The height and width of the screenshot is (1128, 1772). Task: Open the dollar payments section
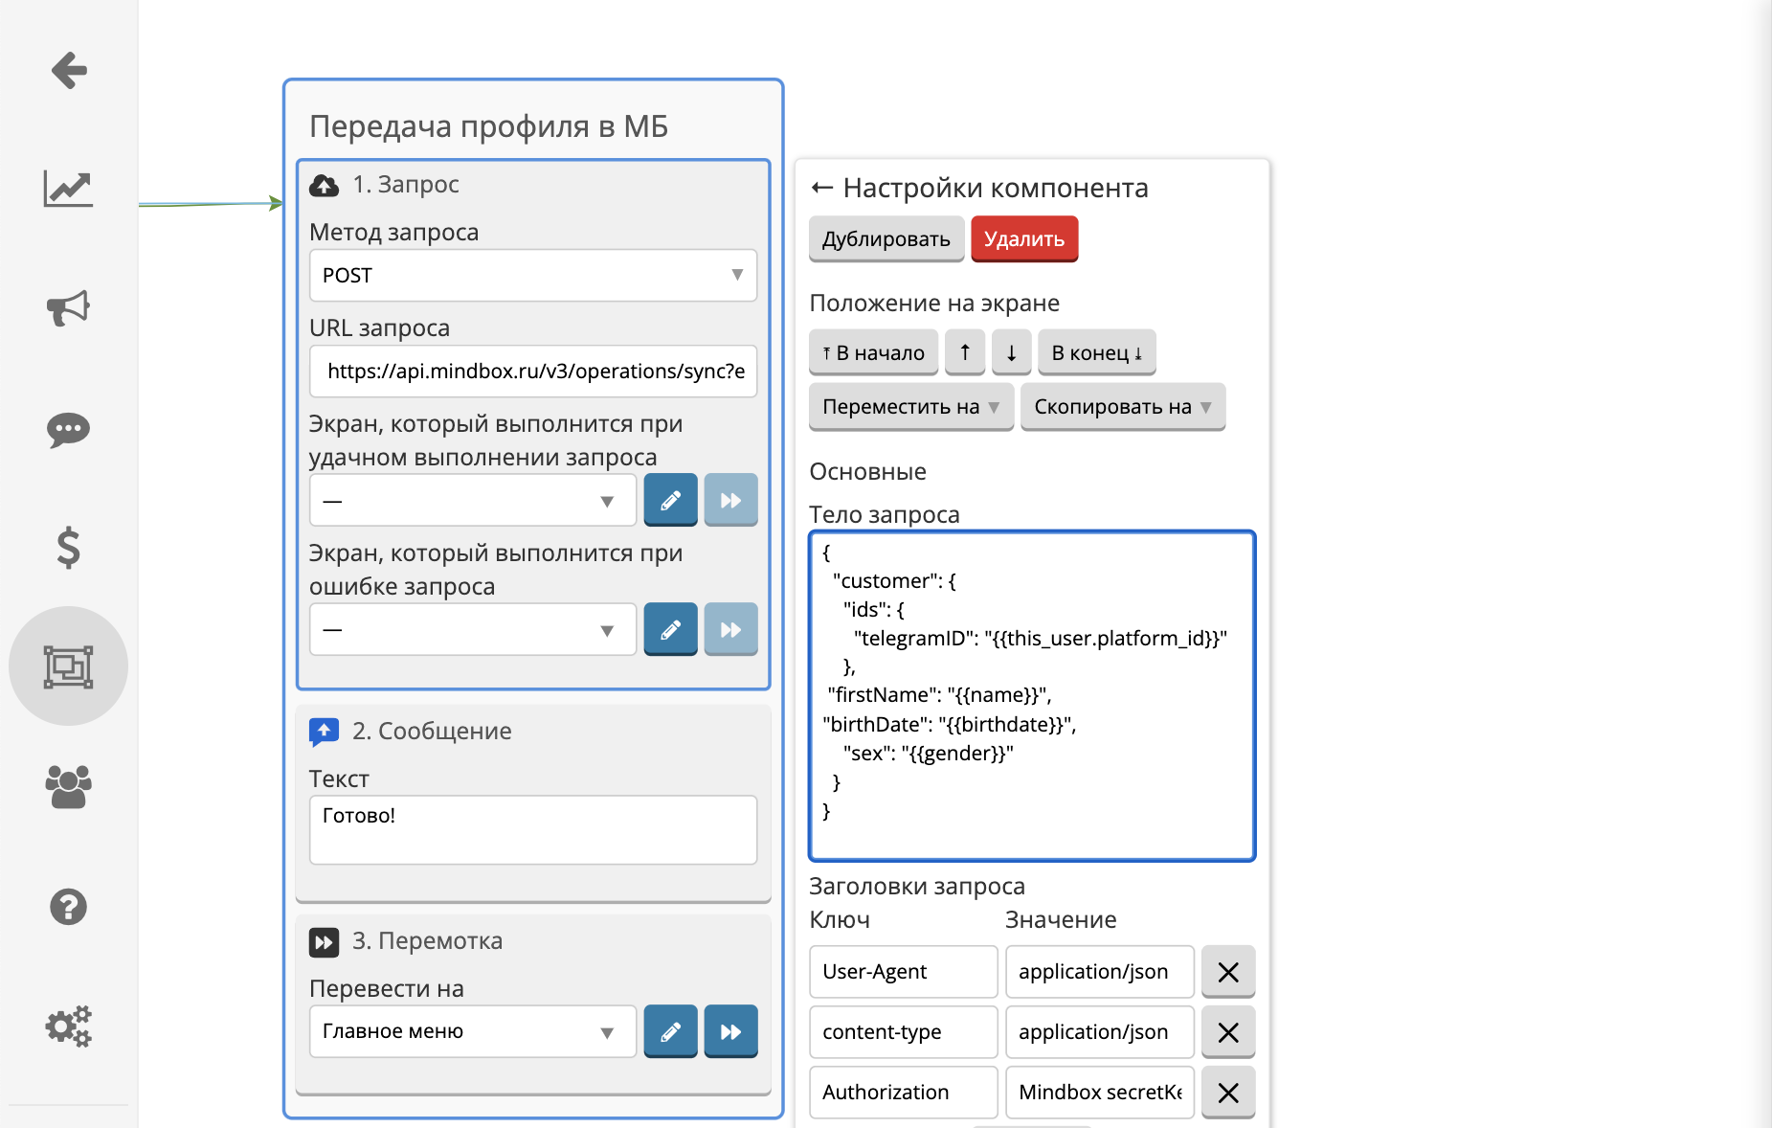(x=68, y=548)
